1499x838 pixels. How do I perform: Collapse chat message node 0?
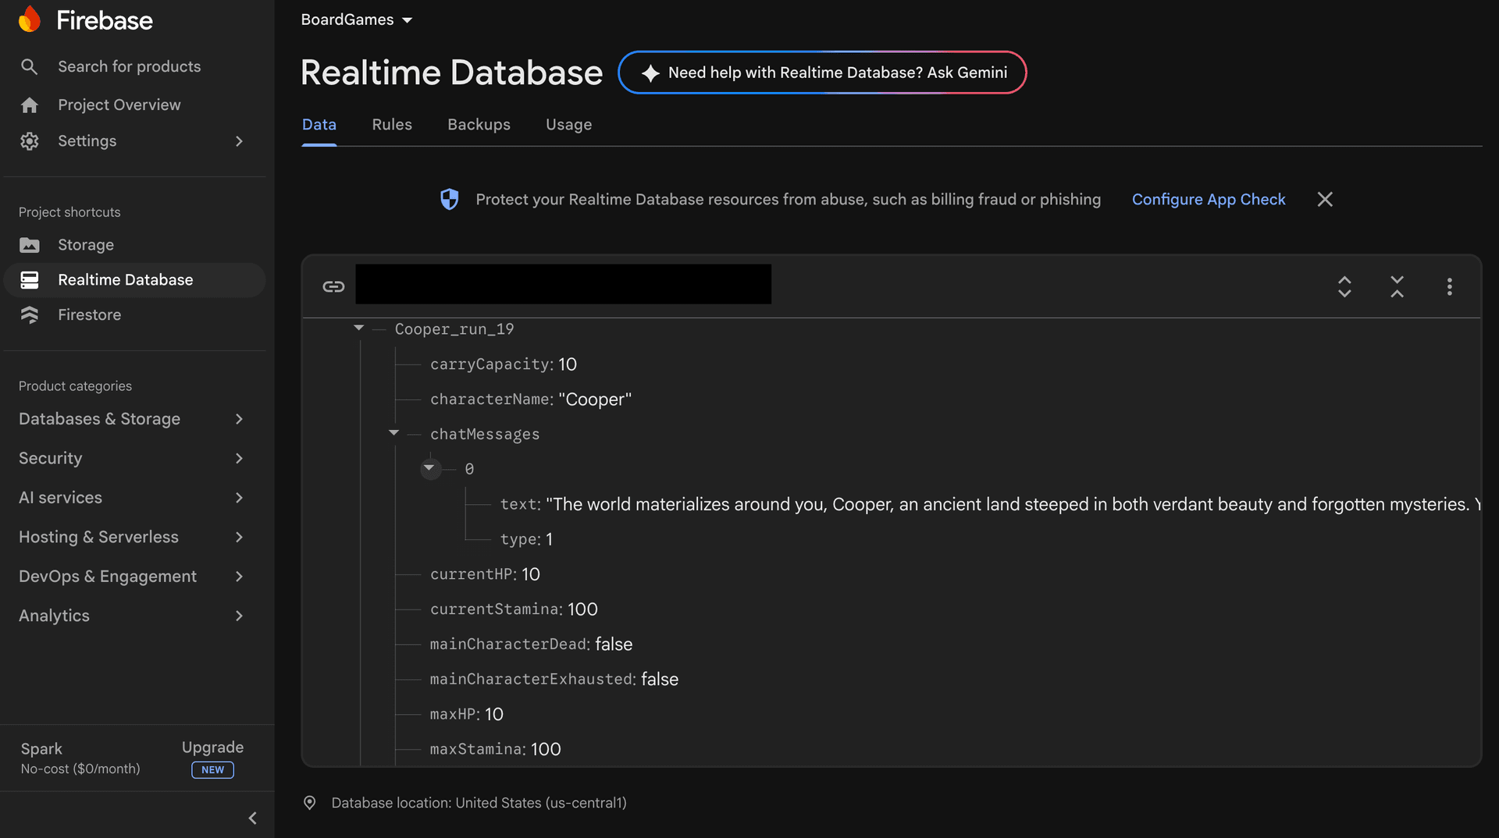click(x=429, y=468)
